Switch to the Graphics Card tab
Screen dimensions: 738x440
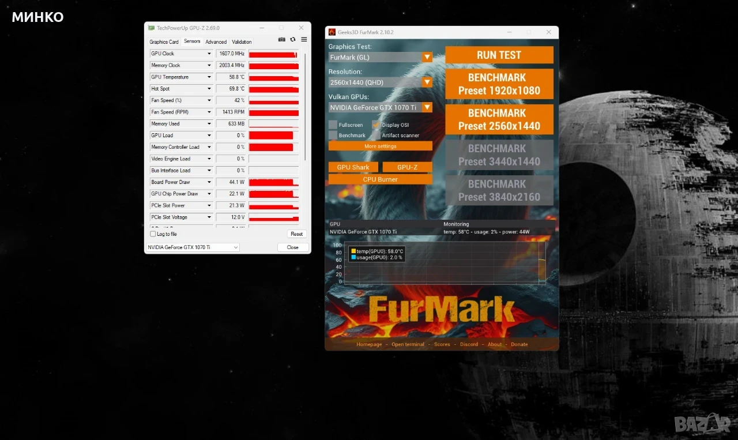[164, 42]
